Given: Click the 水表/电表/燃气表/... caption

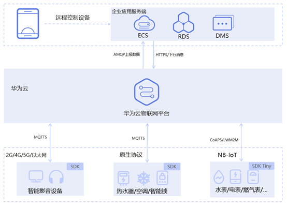Looking at the screenshot, I should (x=241, y=190).
